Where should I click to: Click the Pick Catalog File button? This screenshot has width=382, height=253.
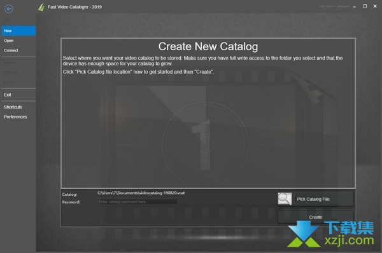(x=315, y=199)
